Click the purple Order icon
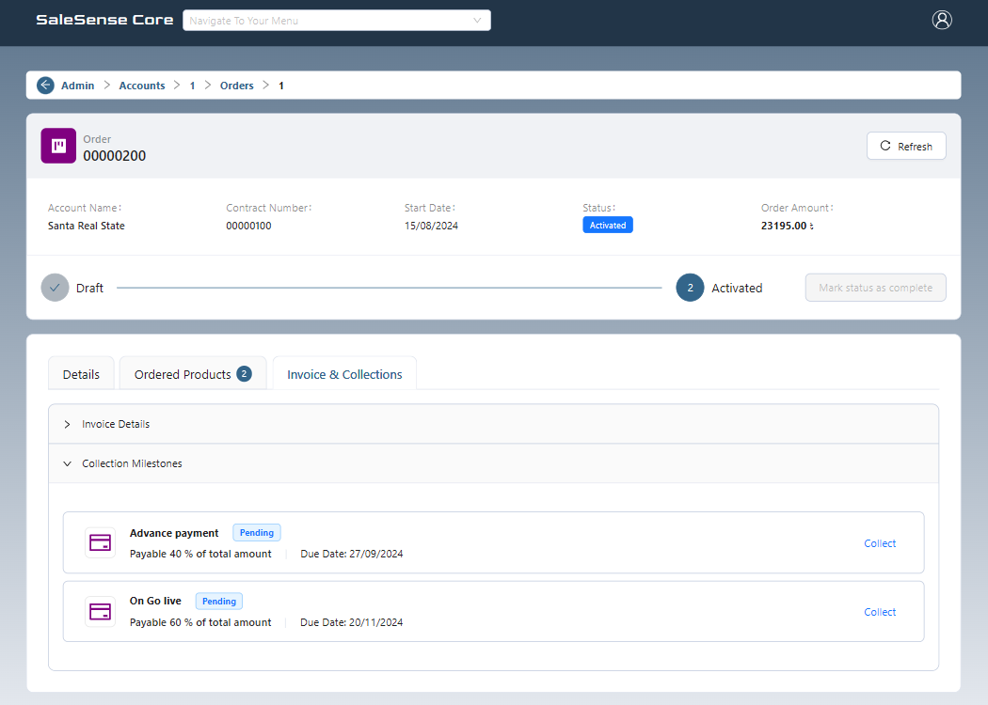988x705 pixels. coord(58,146)
